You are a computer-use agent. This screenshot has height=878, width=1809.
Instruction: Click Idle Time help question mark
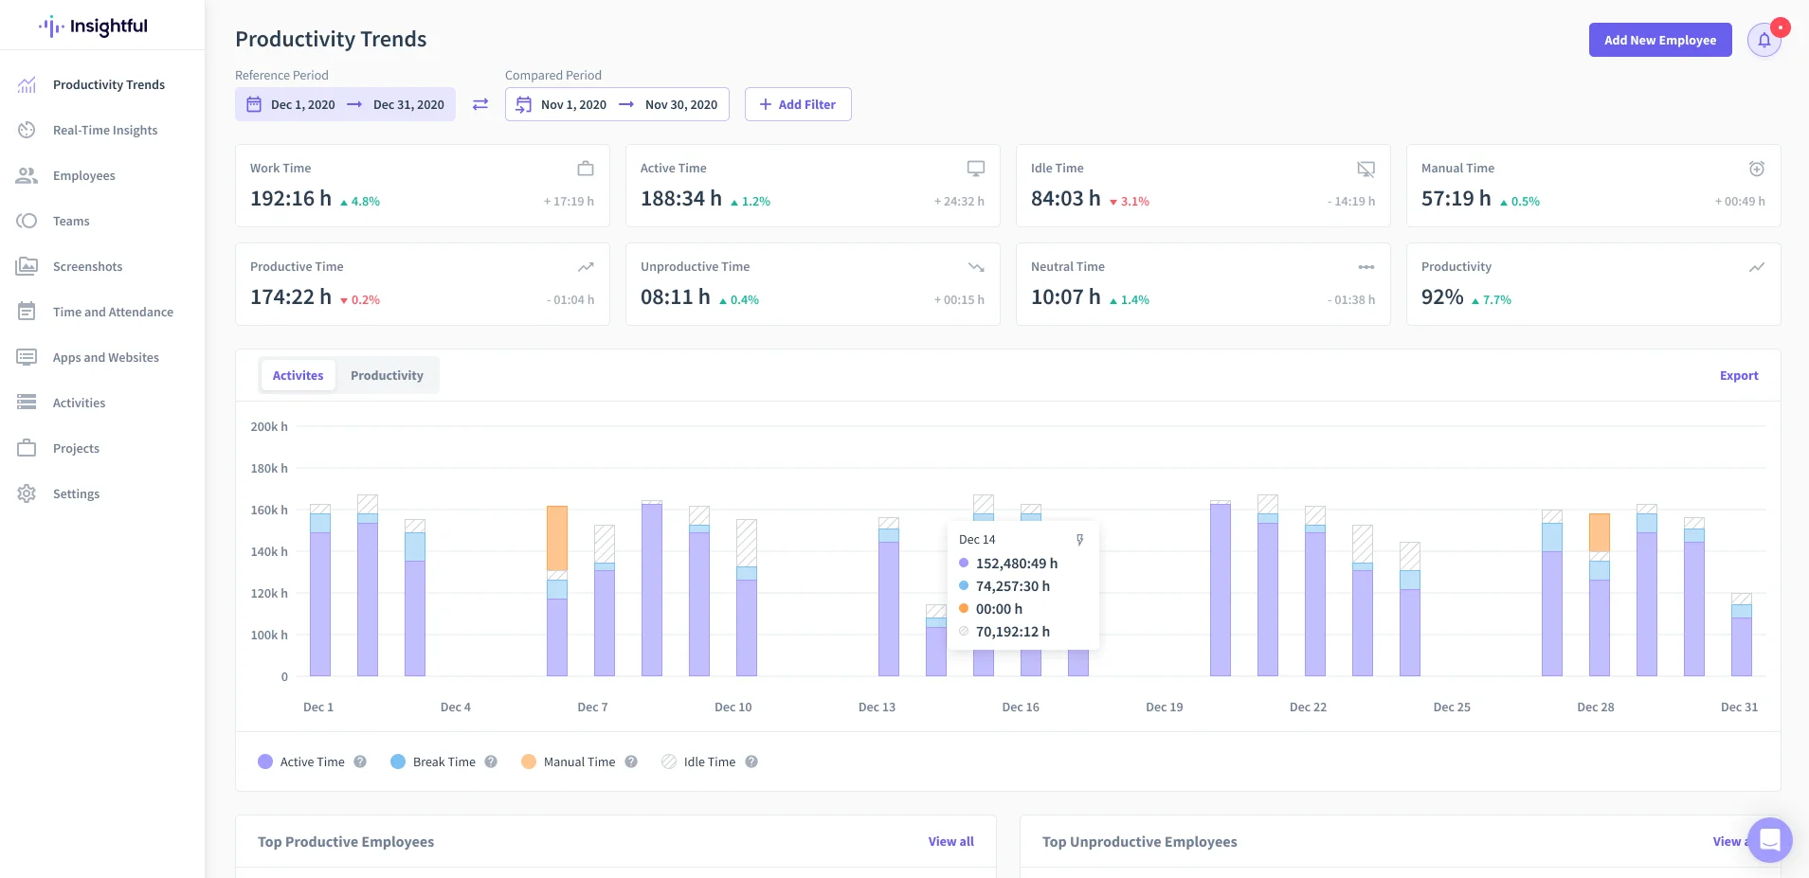pos(751,762)
